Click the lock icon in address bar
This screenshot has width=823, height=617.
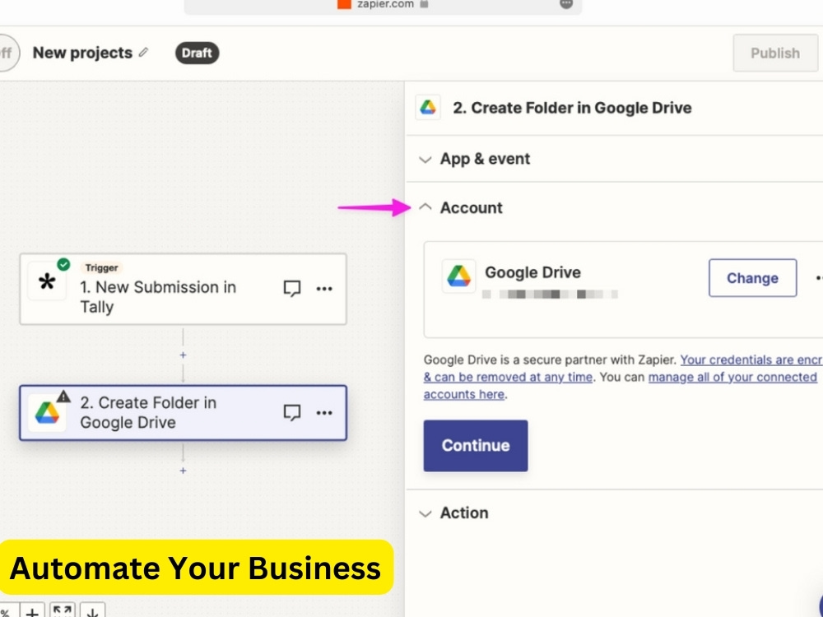click(x=425, y=4)
